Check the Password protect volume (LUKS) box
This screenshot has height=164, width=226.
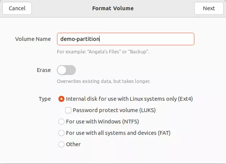(x=68, y=110)
